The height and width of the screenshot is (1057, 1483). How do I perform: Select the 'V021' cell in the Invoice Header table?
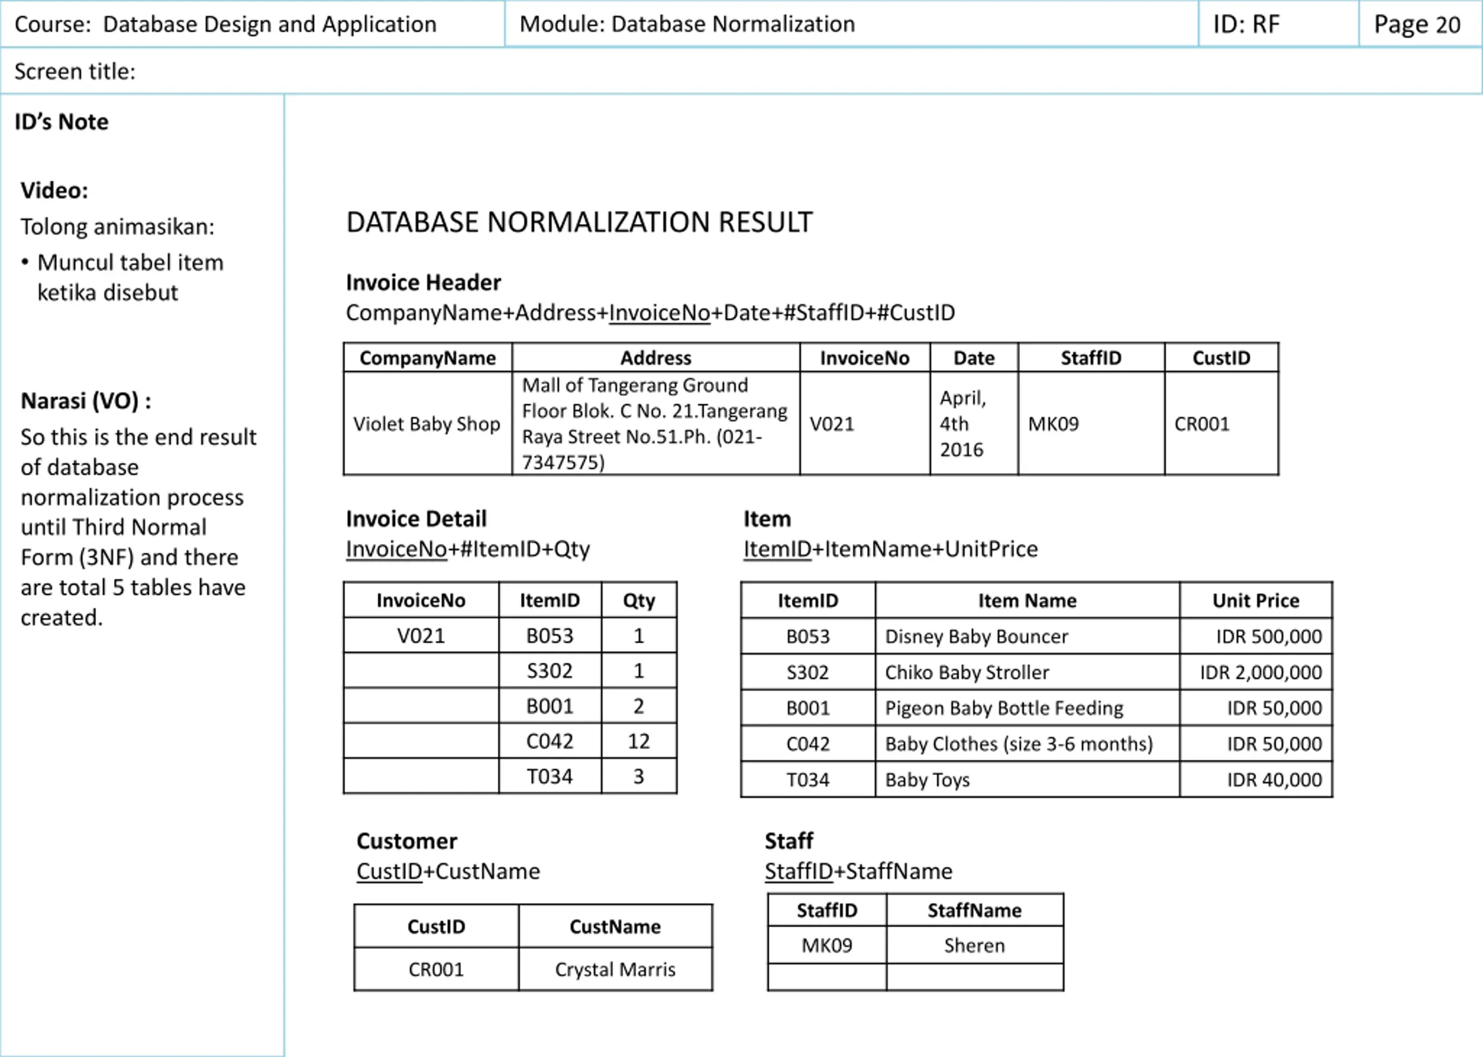[864, 424]
